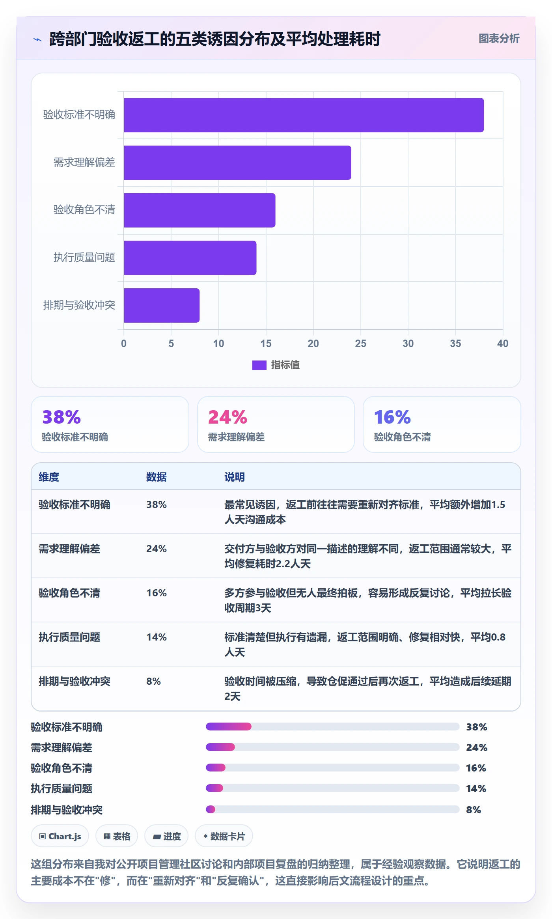Viewport: 552px width, 919px height.
Task: Click the 14% value beside the progress bar
Action: pos(476,788)
